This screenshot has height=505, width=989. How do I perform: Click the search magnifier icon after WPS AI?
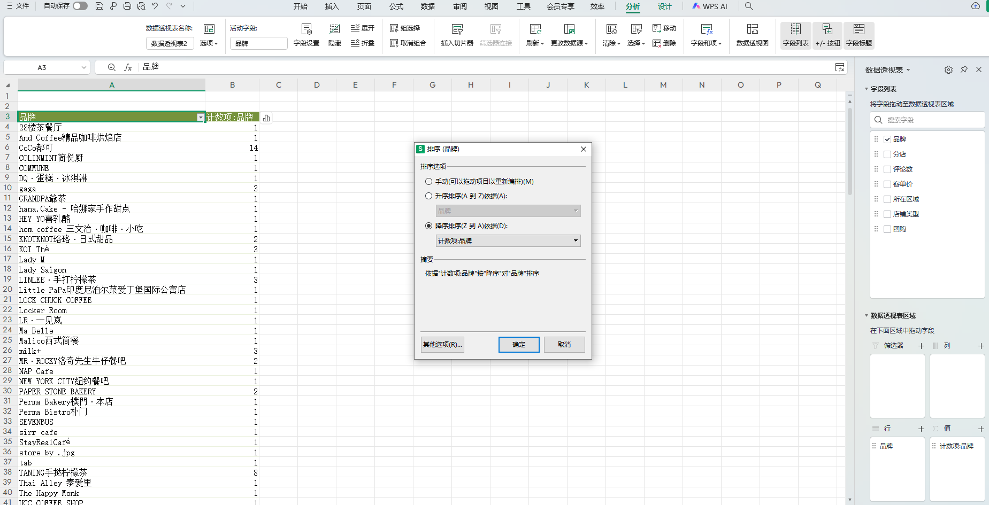[749, 6]
